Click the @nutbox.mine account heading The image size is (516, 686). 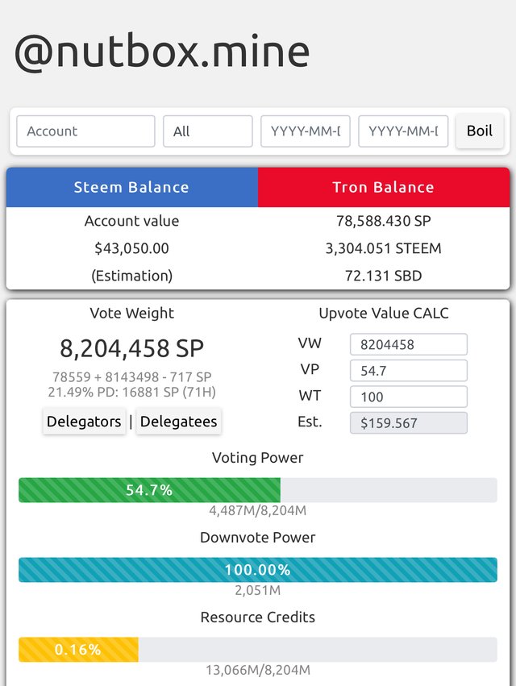click(162, 52)
